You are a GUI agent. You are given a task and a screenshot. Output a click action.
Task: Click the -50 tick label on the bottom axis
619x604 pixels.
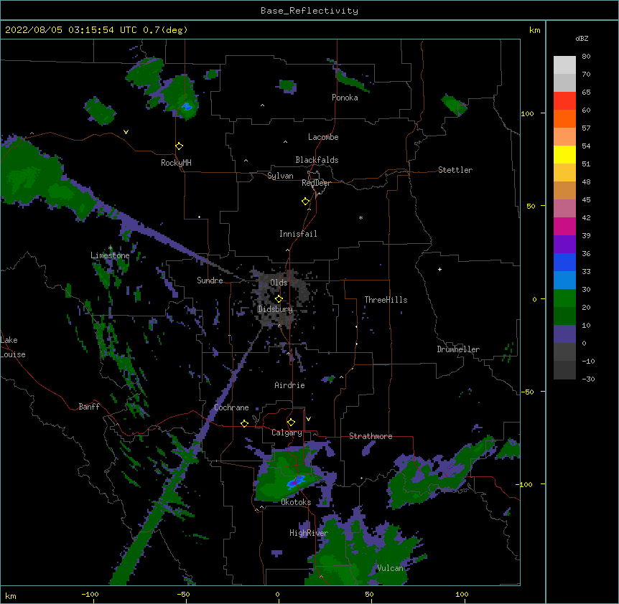(x=183, y=594)
